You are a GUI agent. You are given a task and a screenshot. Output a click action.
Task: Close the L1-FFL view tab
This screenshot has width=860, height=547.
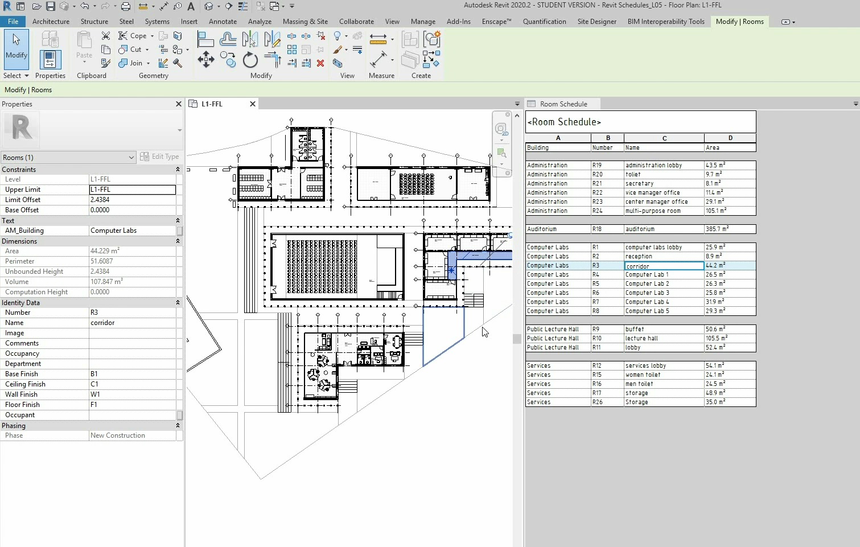pyautogui.click(x=253, y=104)
